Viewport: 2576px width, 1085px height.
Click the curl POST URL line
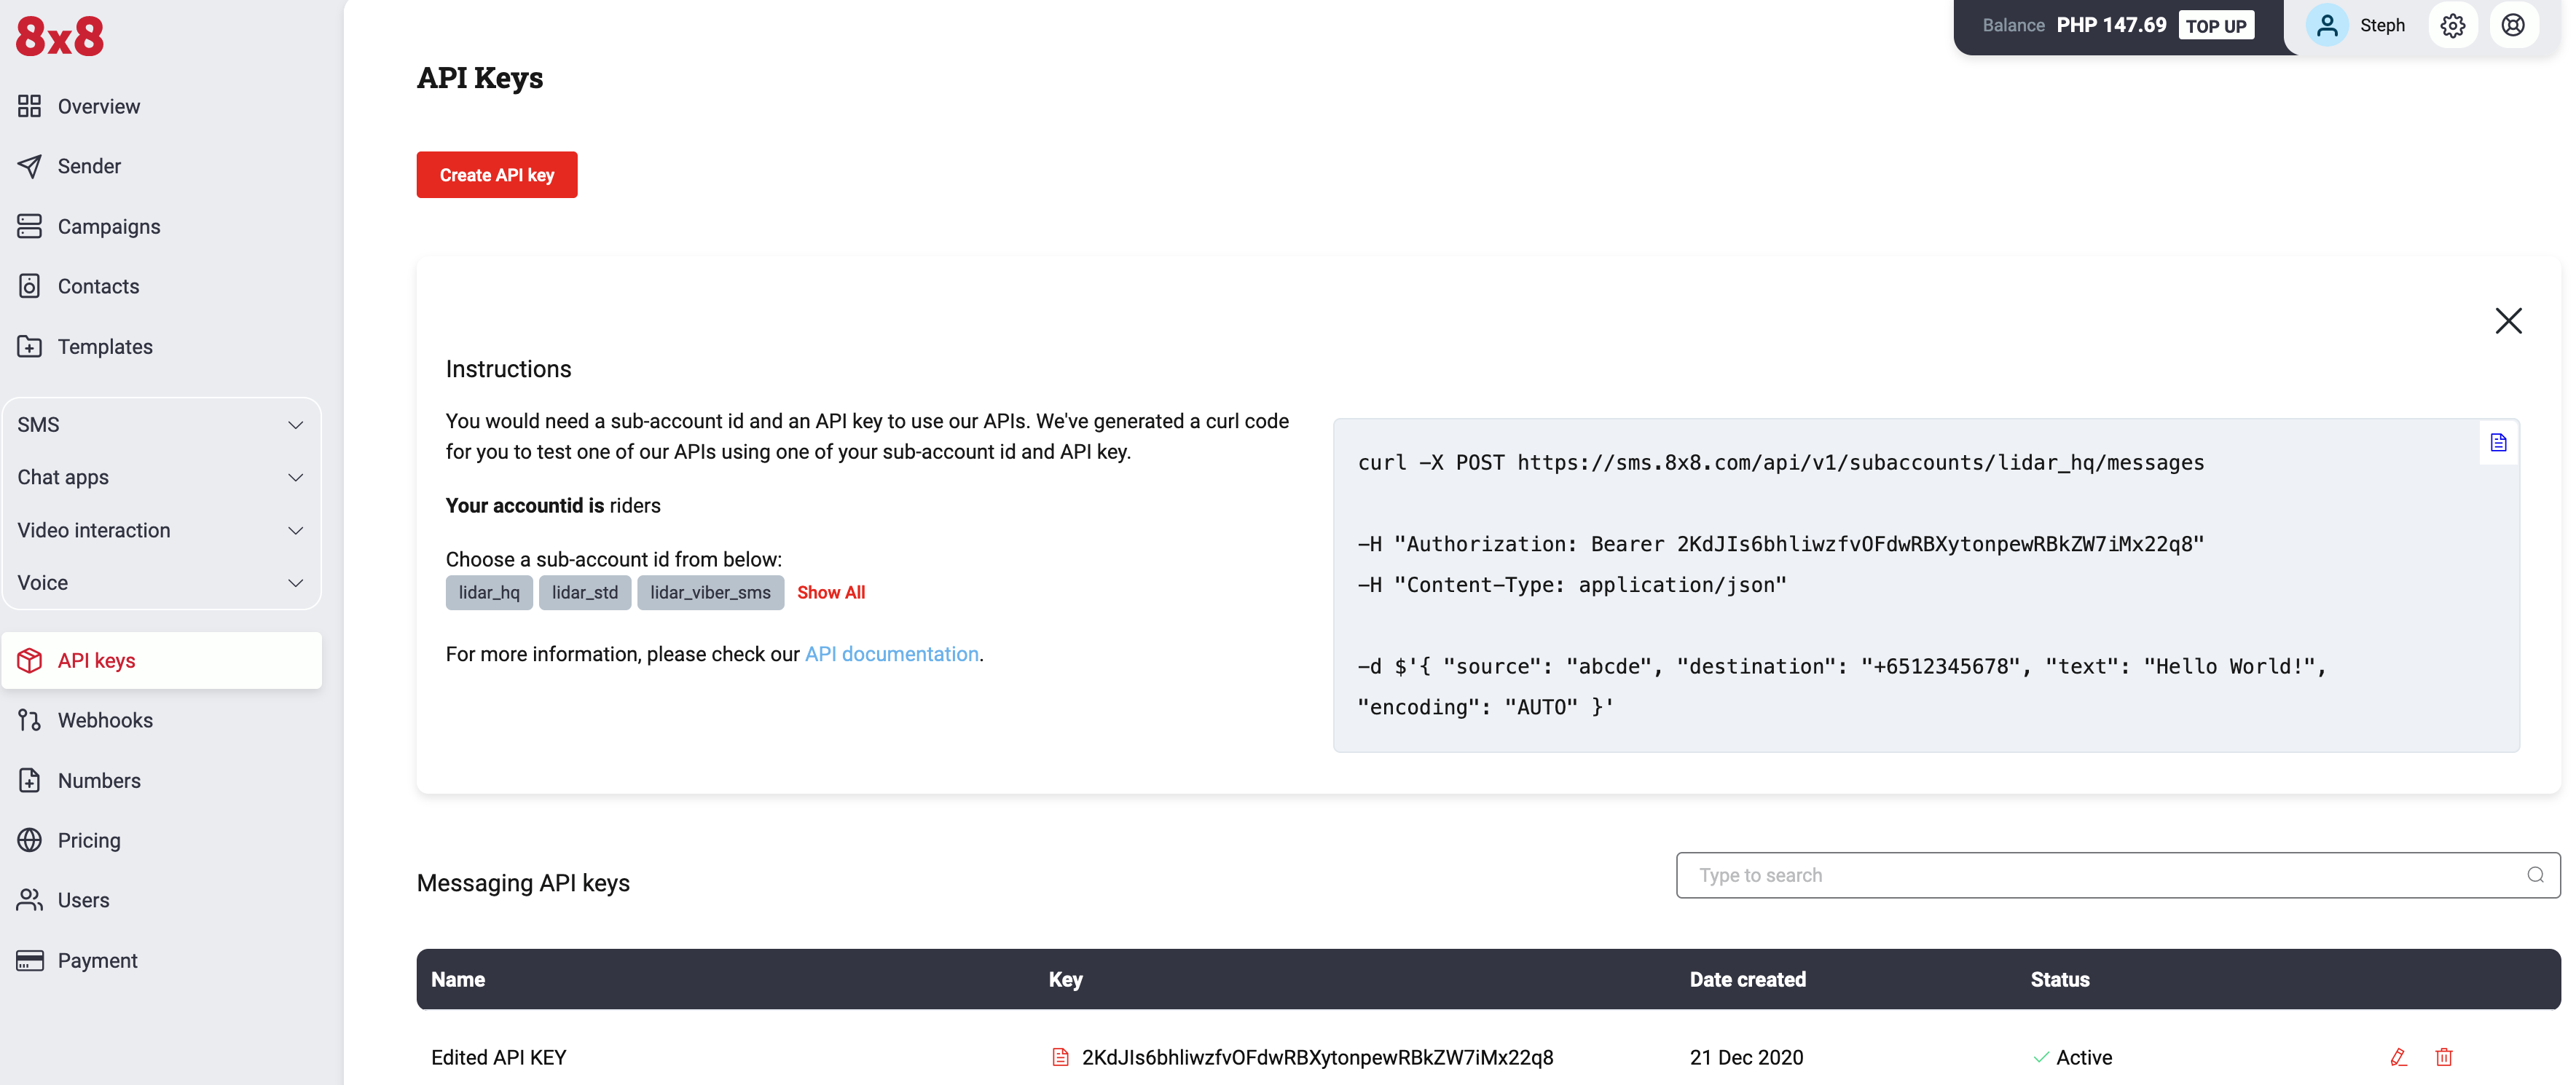pyautogui.click(x=1780, y=462)
